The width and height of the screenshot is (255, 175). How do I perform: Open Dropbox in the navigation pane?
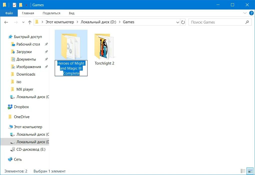coord(21,107)
